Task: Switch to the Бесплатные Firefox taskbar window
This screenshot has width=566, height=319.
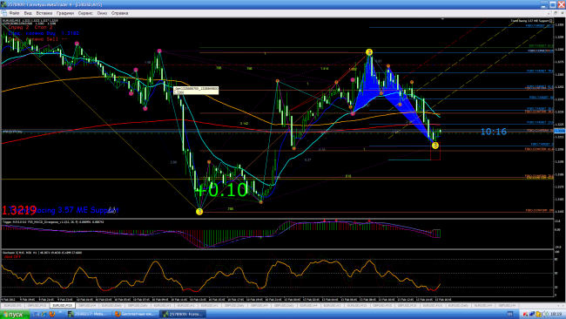Action: [134, 314]
